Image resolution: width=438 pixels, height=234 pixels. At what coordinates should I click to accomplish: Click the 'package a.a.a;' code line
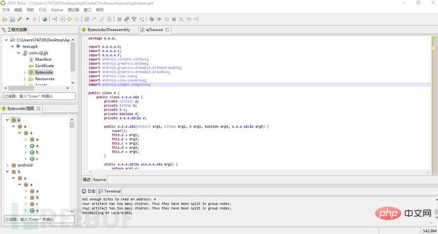point(102,38)
